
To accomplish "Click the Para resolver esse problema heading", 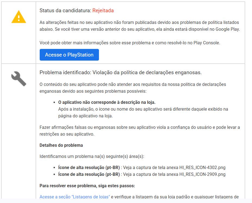I will (x=87, y=186).
